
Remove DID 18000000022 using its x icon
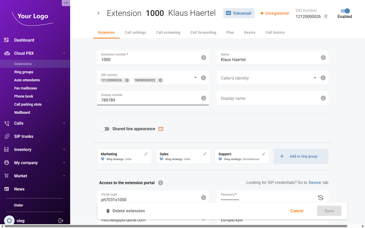coord(160,80)
